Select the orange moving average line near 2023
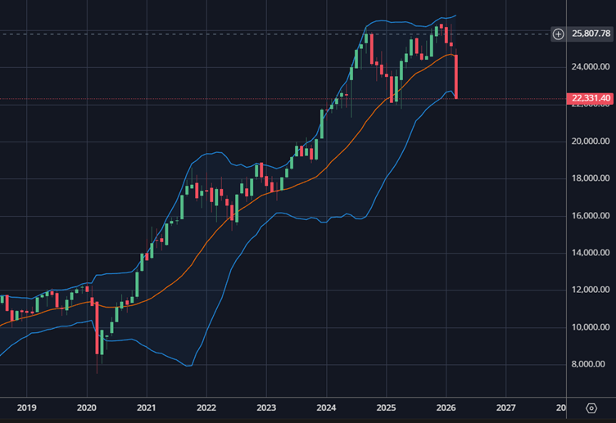The image size is (616, 423). [266, 195]
